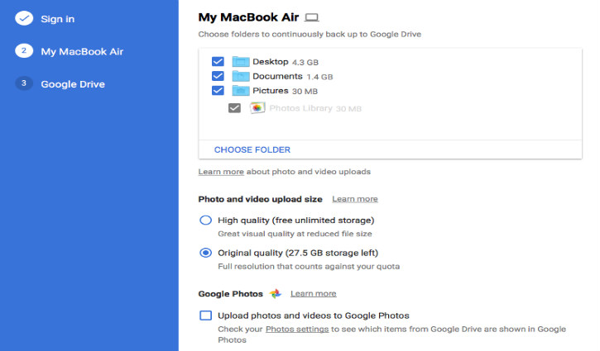Viewport: 600px width, 351px height.
Task: Open the Google Drive step
Action: [73, 84]
